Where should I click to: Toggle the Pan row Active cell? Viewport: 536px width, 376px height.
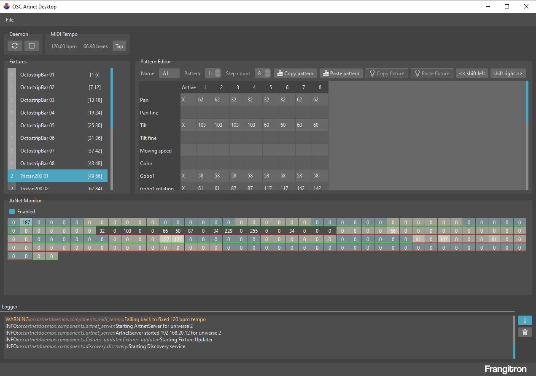click(188, 100)
